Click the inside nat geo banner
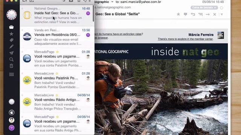The height and width of the screenshot is (135, 241). point(161,51)
